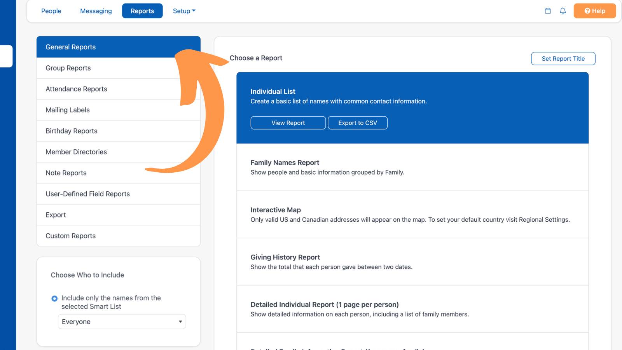Open Group Reports category
This screenshot has height=350, width=622.
tap(119, 68)
